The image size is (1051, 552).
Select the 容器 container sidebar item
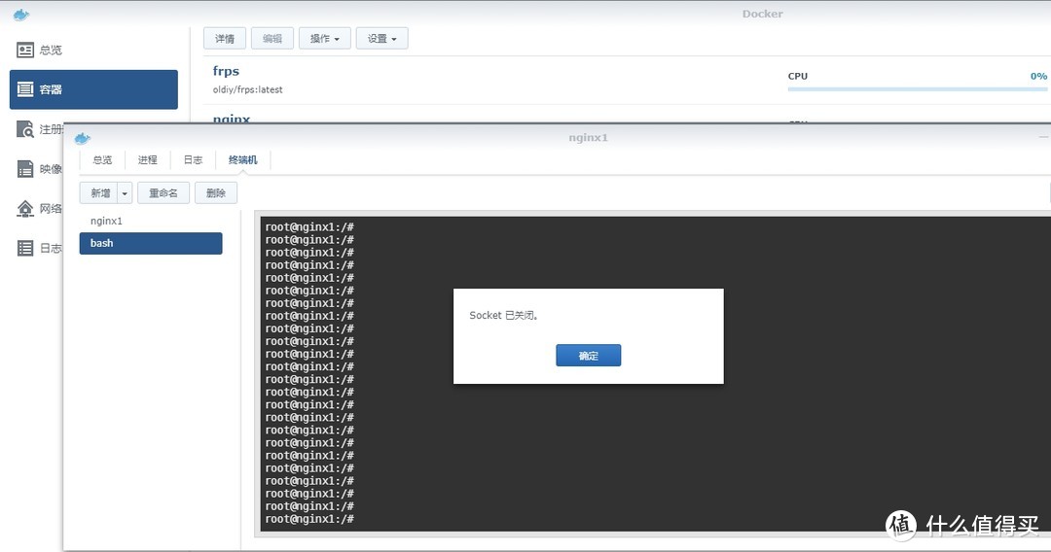tap(93, 89)
